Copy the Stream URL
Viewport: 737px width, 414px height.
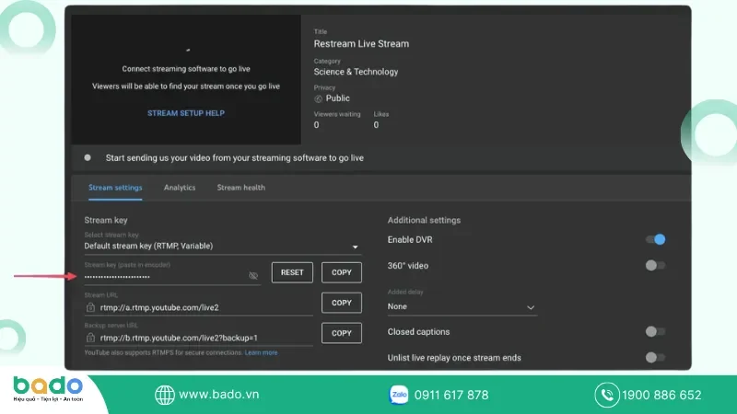(x=342, y=303)
